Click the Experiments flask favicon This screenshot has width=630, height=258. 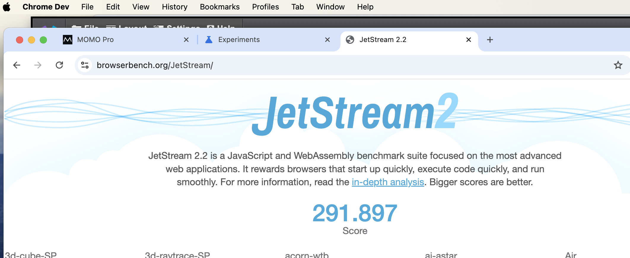(209, 40)
